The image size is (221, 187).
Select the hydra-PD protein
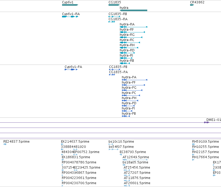pyautogui.click(x=128, y=106)
